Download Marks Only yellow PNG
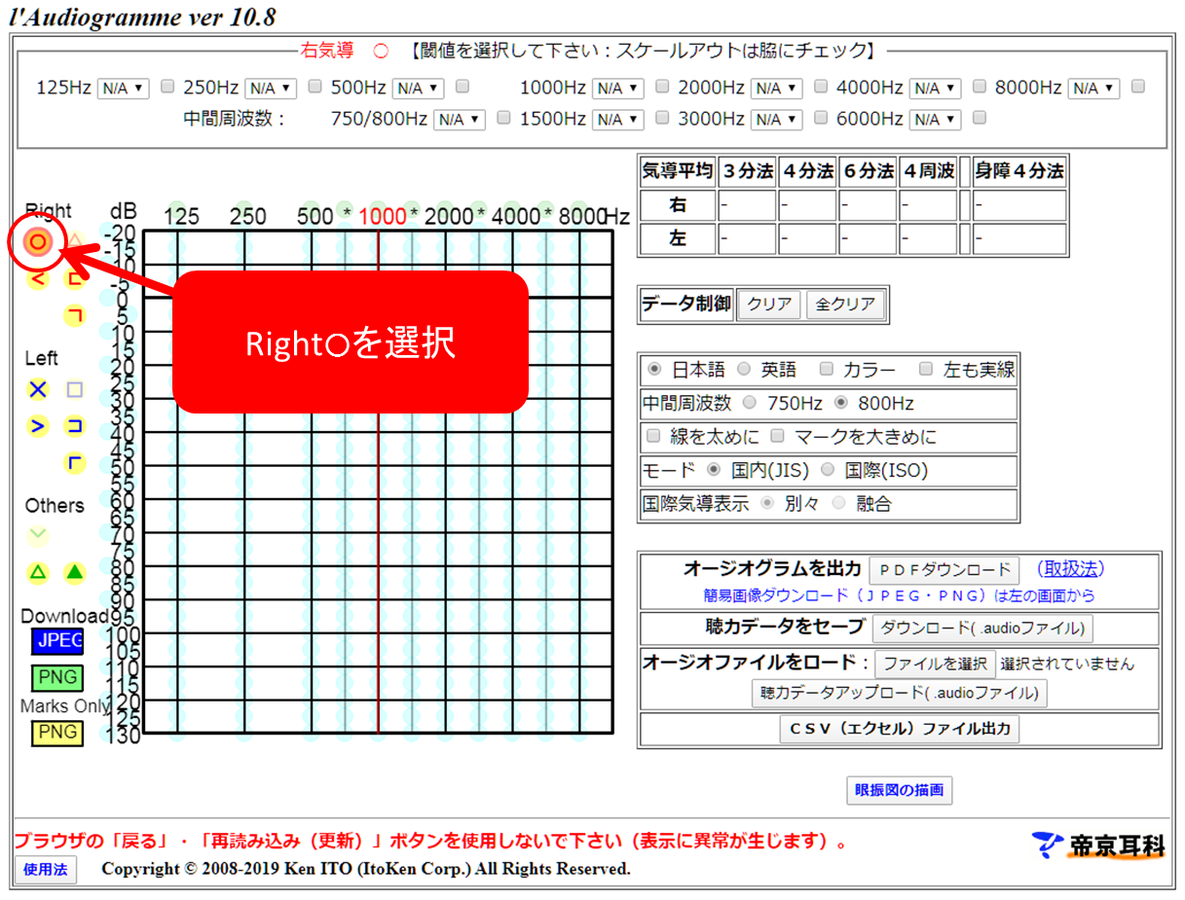Image resolution: width=1185 pixels, height=900 pixels. click(56, 733)
